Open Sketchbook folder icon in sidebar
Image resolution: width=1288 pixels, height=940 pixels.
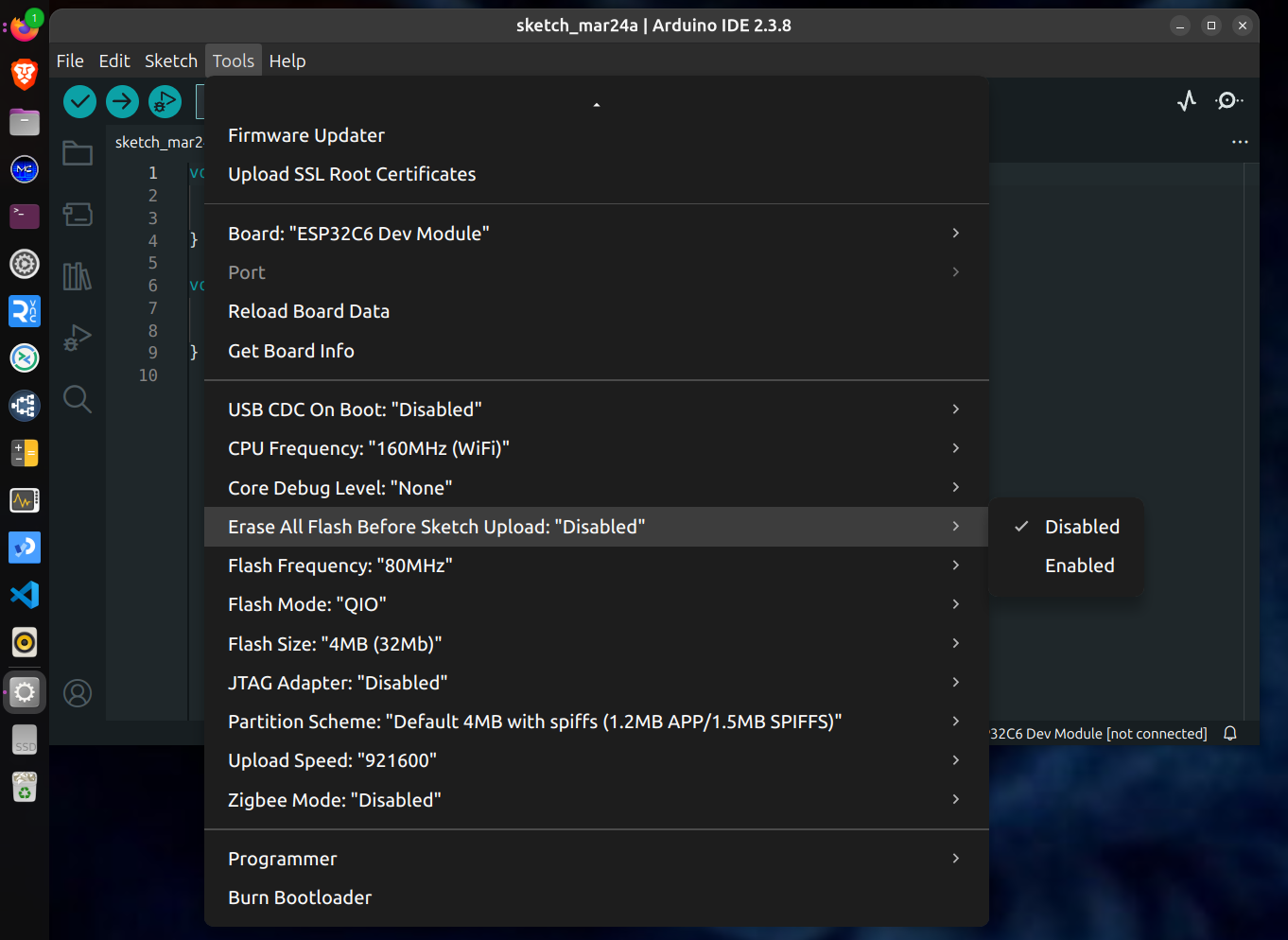[x=78, y=153]
